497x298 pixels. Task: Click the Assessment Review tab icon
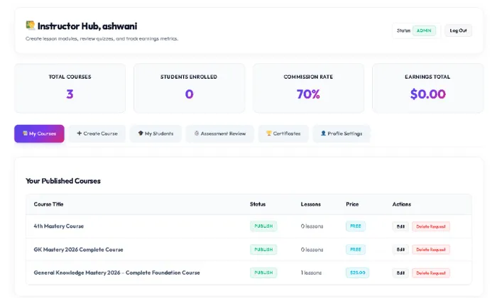click(x=197, y=133)
